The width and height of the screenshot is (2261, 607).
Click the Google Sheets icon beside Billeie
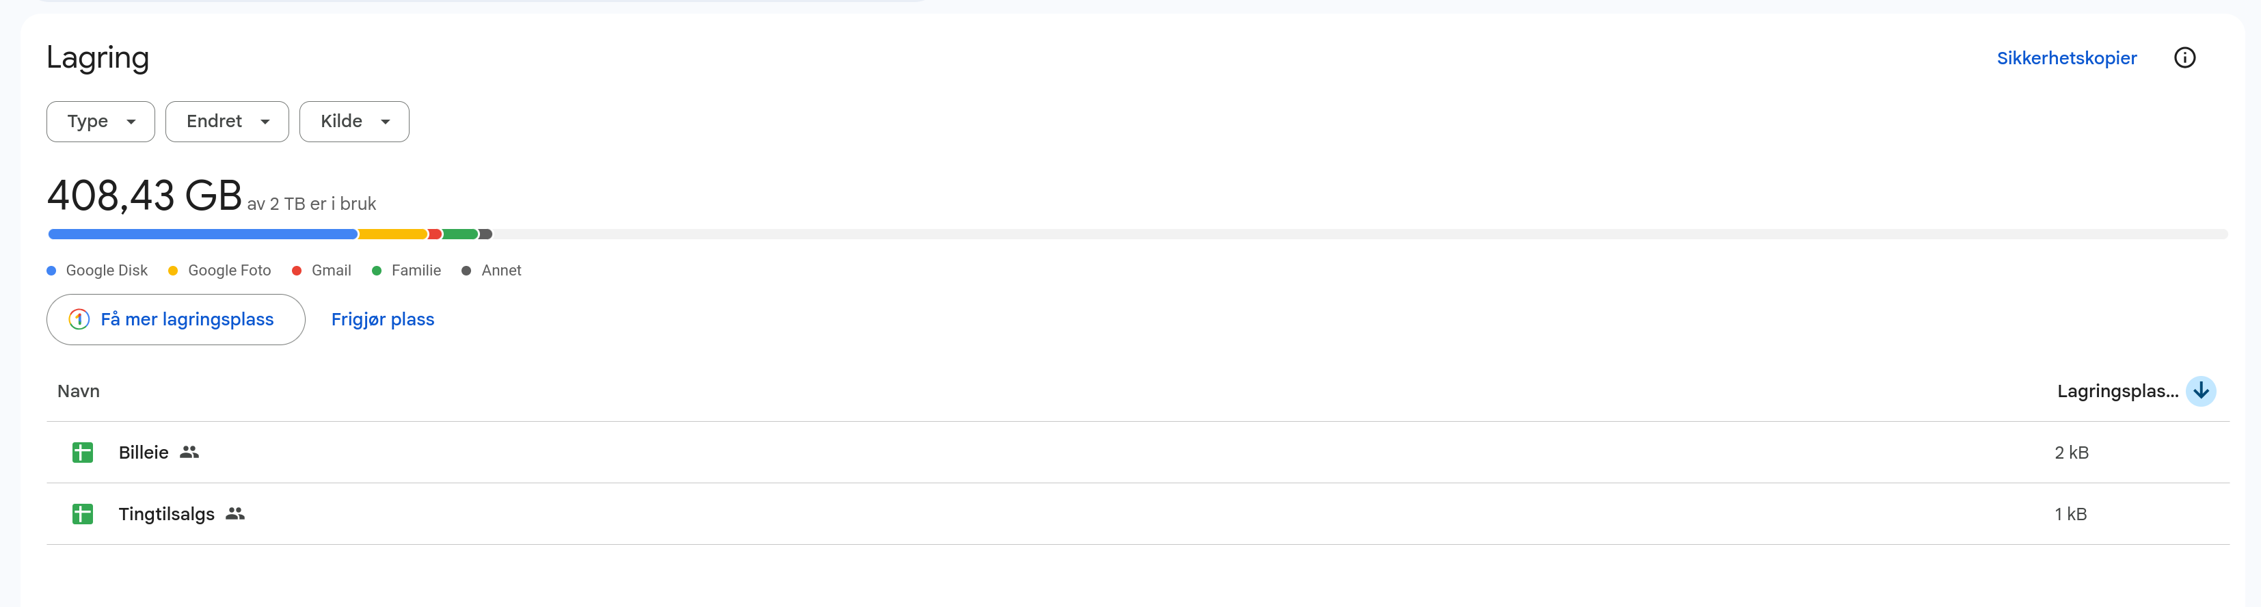(83, 453)
